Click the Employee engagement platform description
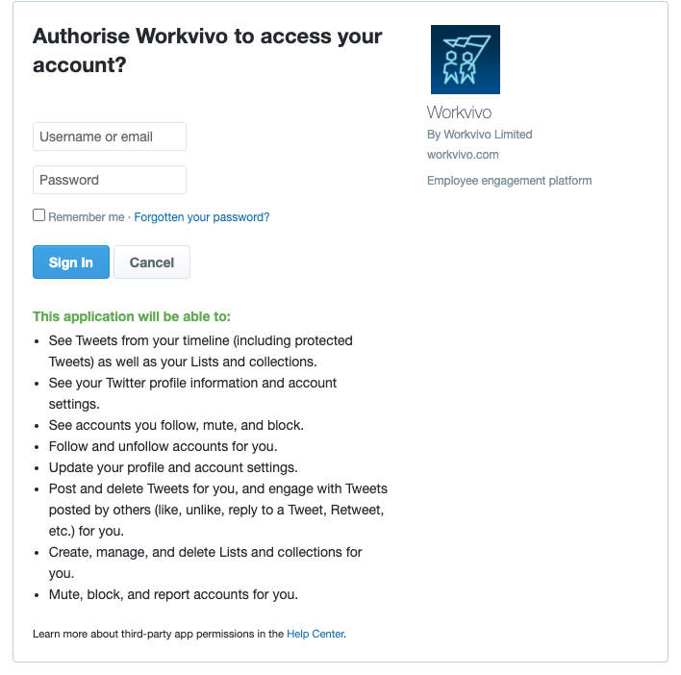The height and width of the screenshot is (675, 681). (x=509, y=181)
